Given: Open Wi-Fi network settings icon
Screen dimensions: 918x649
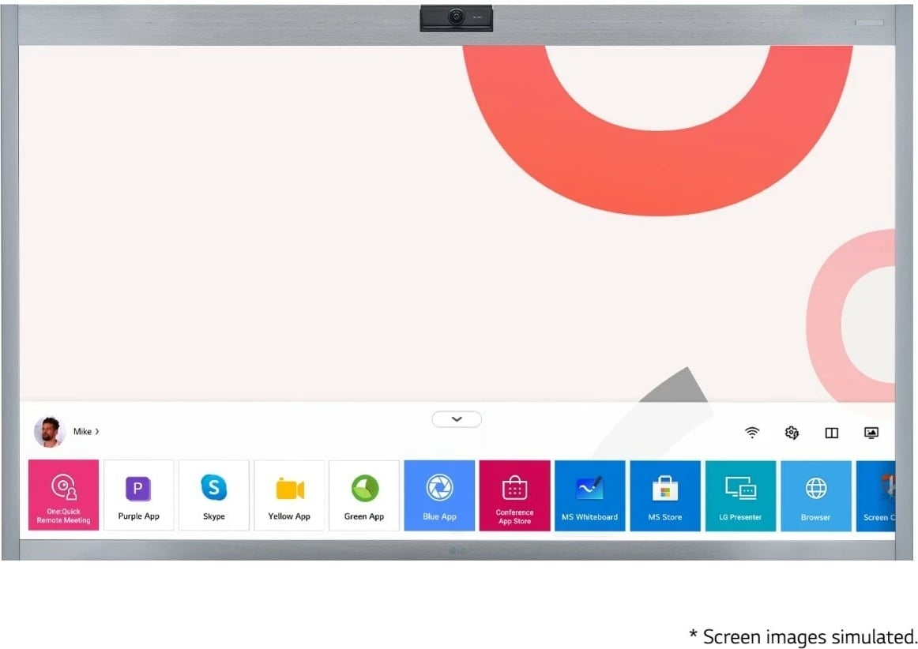Looking at the screenshot, I should (752, 433).
